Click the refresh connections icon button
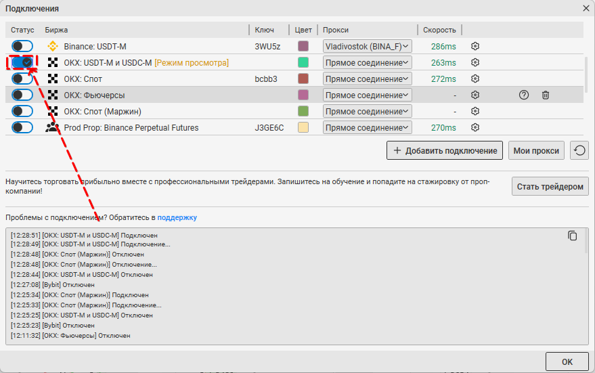The width and height of the screenshot is (595, 373). [x=579, y=150]
